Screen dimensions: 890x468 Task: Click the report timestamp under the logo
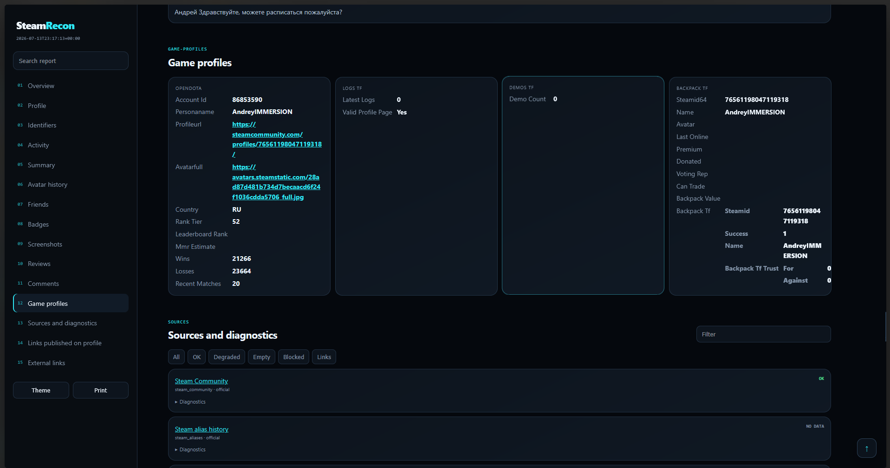click(48, 38)
